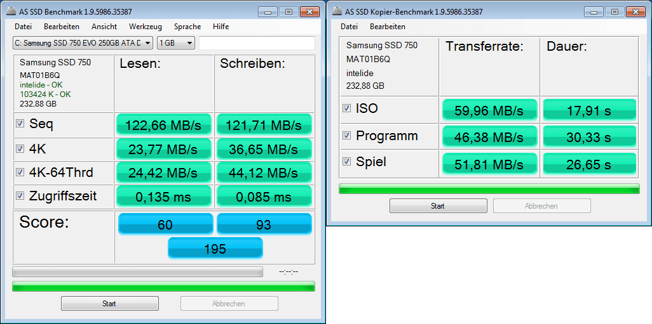
Task: Click the Seq read result 122,66 MB/s
Action: click(x=164, y=125)
